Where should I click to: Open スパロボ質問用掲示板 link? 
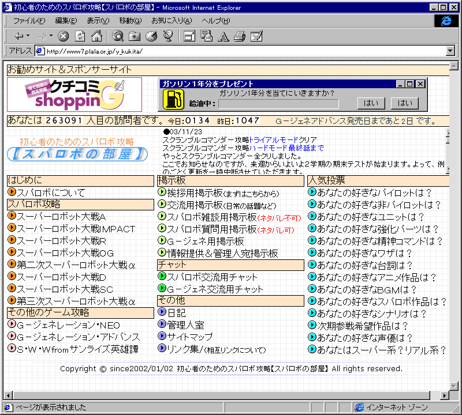point(212,229)
